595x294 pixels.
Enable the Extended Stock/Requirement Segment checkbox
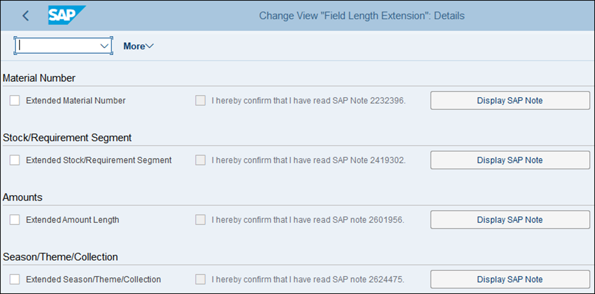tap(14, 160)
